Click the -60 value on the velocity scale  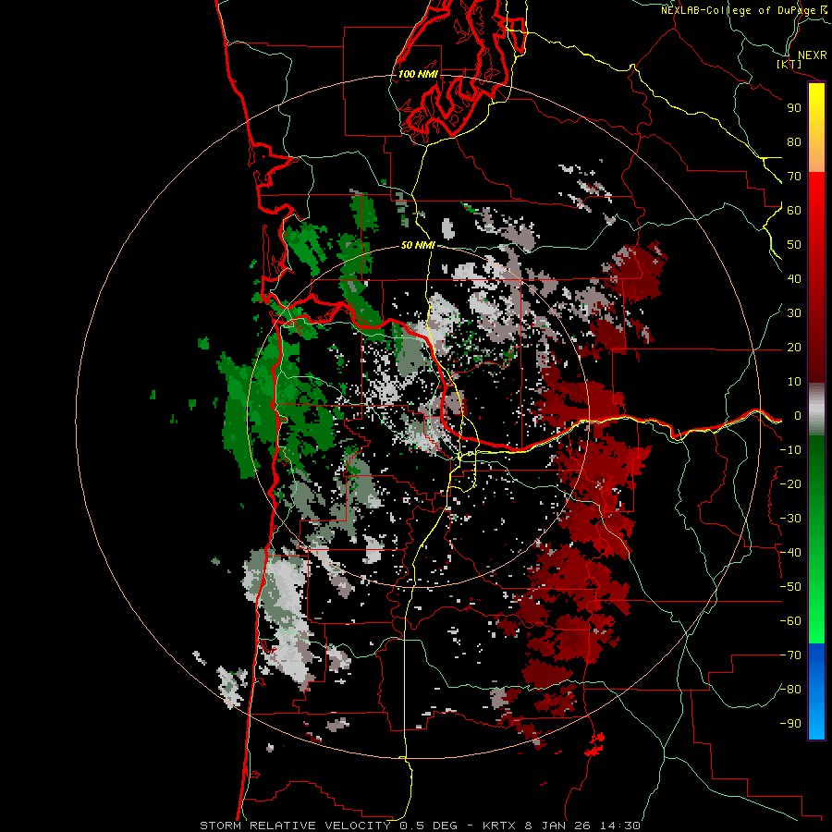tap(790, 621)
